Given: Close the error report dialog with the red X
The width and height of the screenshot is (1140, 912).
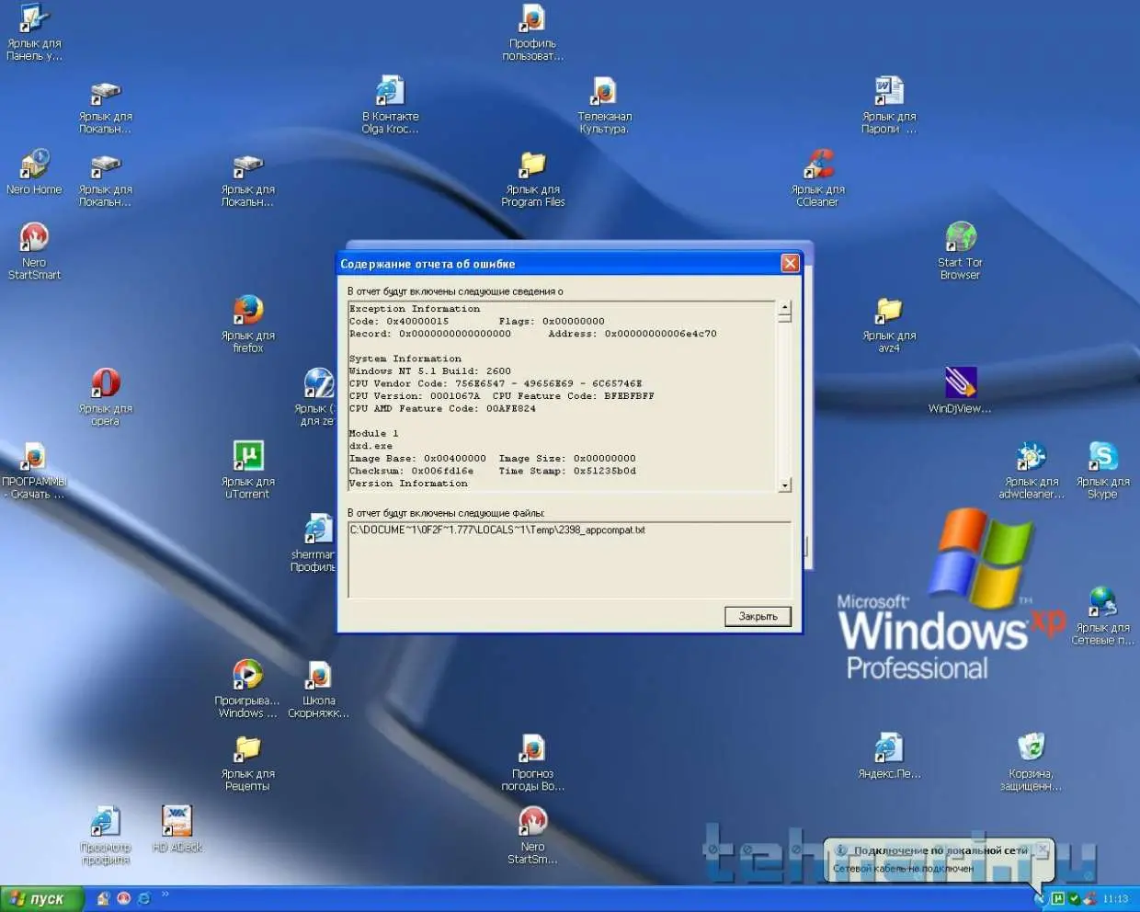Looking at the screenshot, I should [x=790, y=264].
